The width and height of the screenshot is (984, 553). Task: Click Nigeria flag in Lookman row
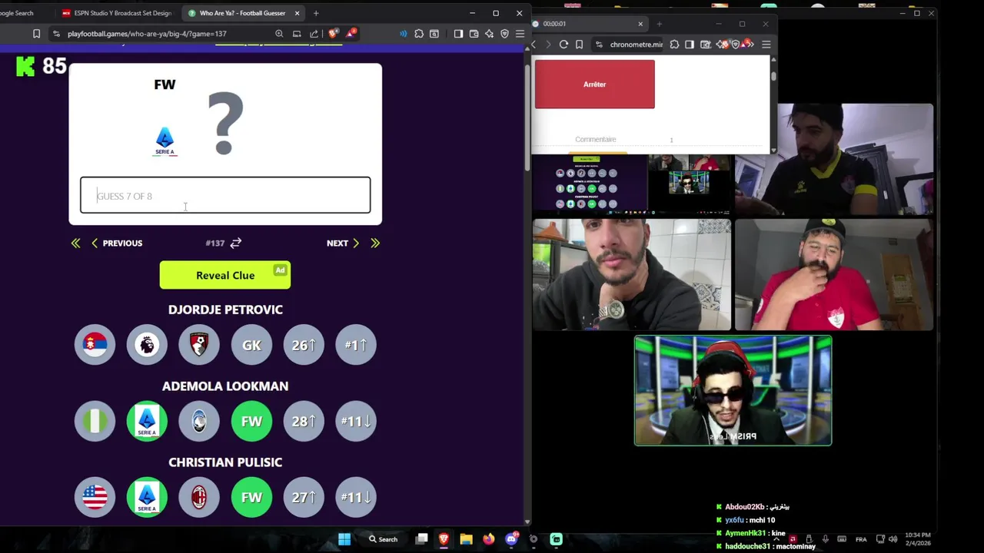[x=95, y=421]
